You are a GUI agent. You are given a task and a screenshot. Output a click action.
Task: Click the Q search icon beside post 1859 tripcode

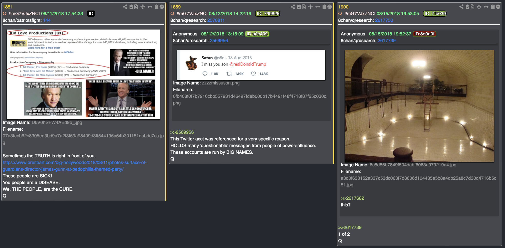tap(172, 14)
